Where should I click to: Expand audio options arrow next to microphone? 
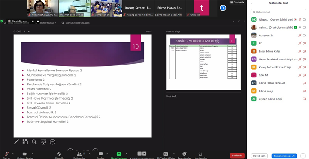[13, 154]
